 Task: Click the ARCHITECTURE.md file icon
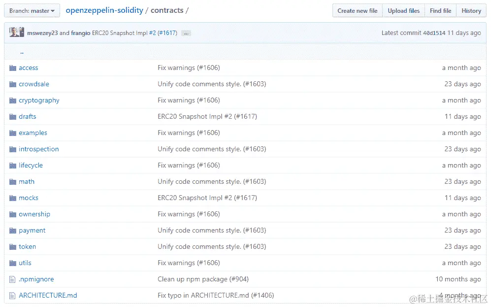pos(12,296)
